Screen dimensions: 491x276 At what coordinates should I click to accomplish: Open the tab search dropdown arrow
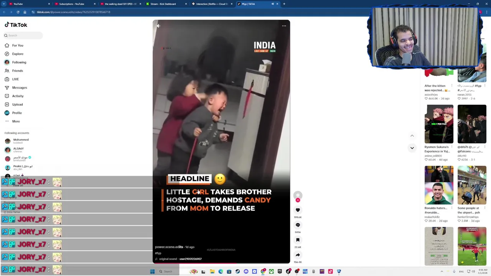tap(3, 4)
